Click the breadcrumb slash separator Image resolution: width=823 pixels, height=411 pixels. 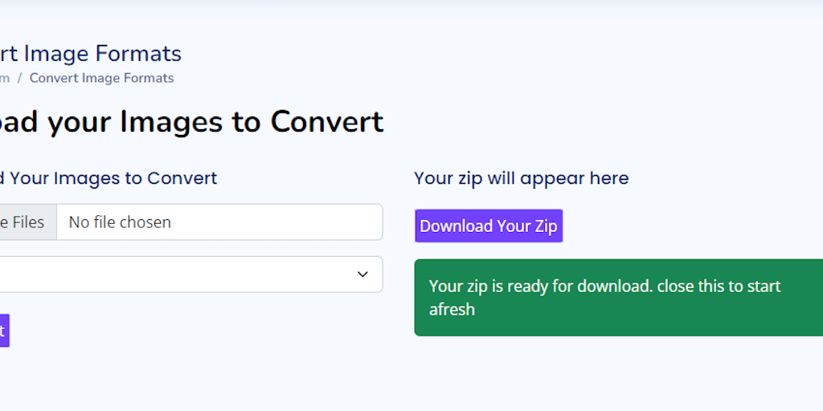[x=19, y=78]
